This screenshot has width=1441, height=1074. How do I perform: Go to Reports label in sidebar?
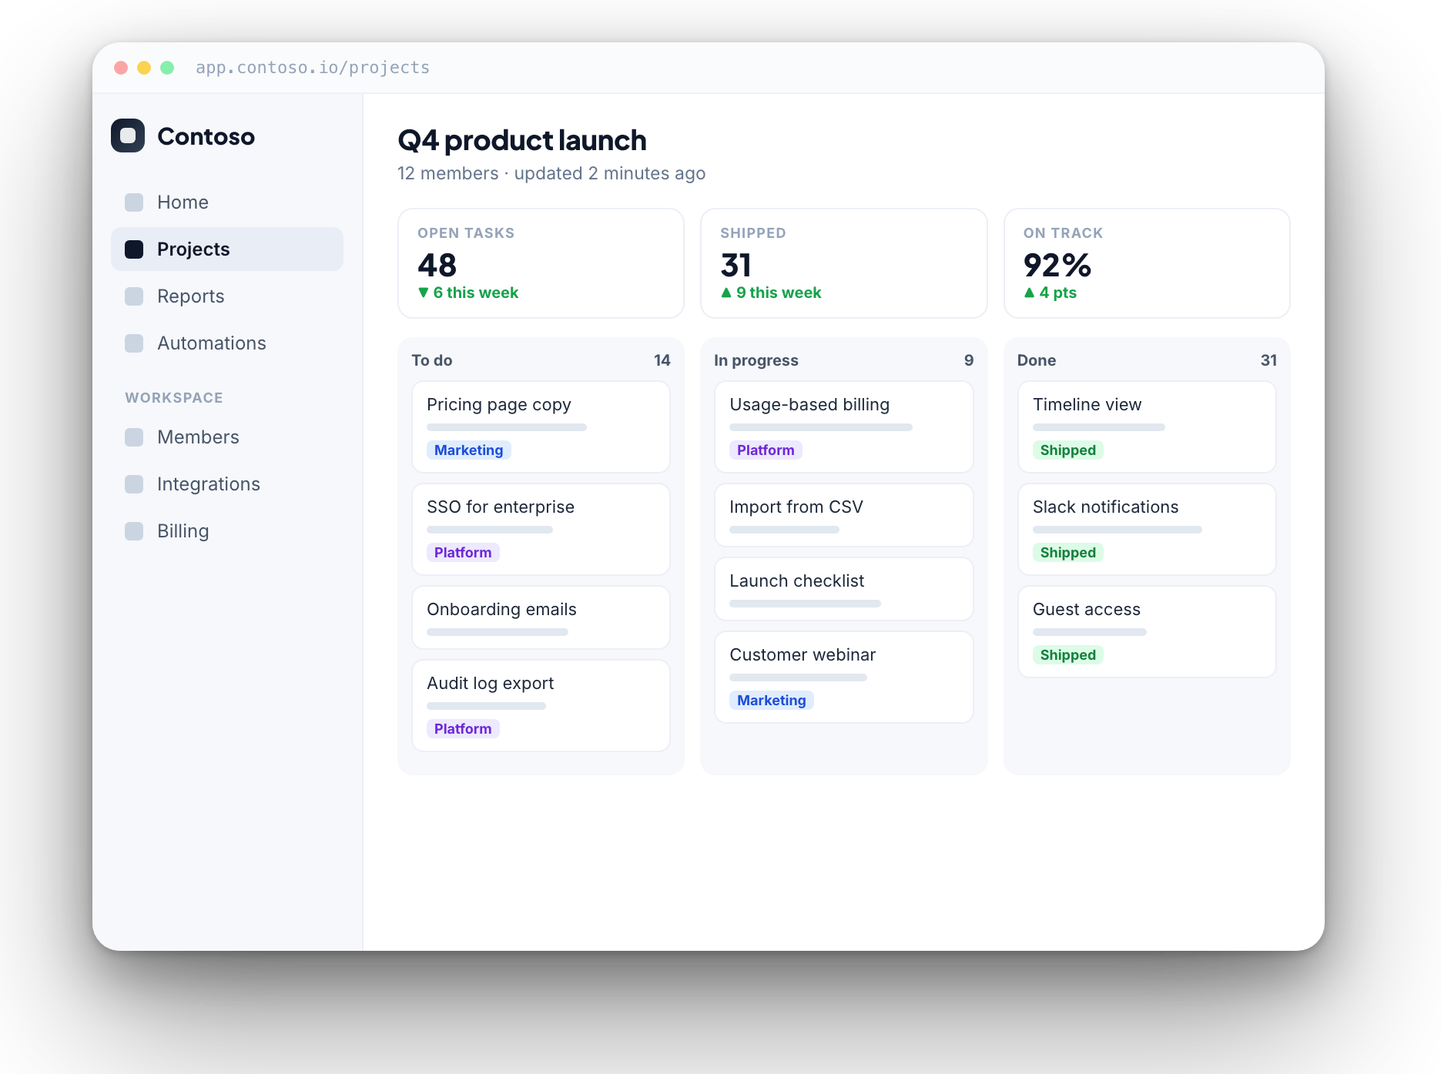click(190, 296)
